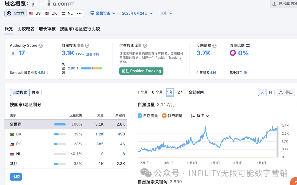Click the 其他 33% traffic share bar
Viewport: 297px width, 185px height.
pyautogui.click(x=60, y=164)
